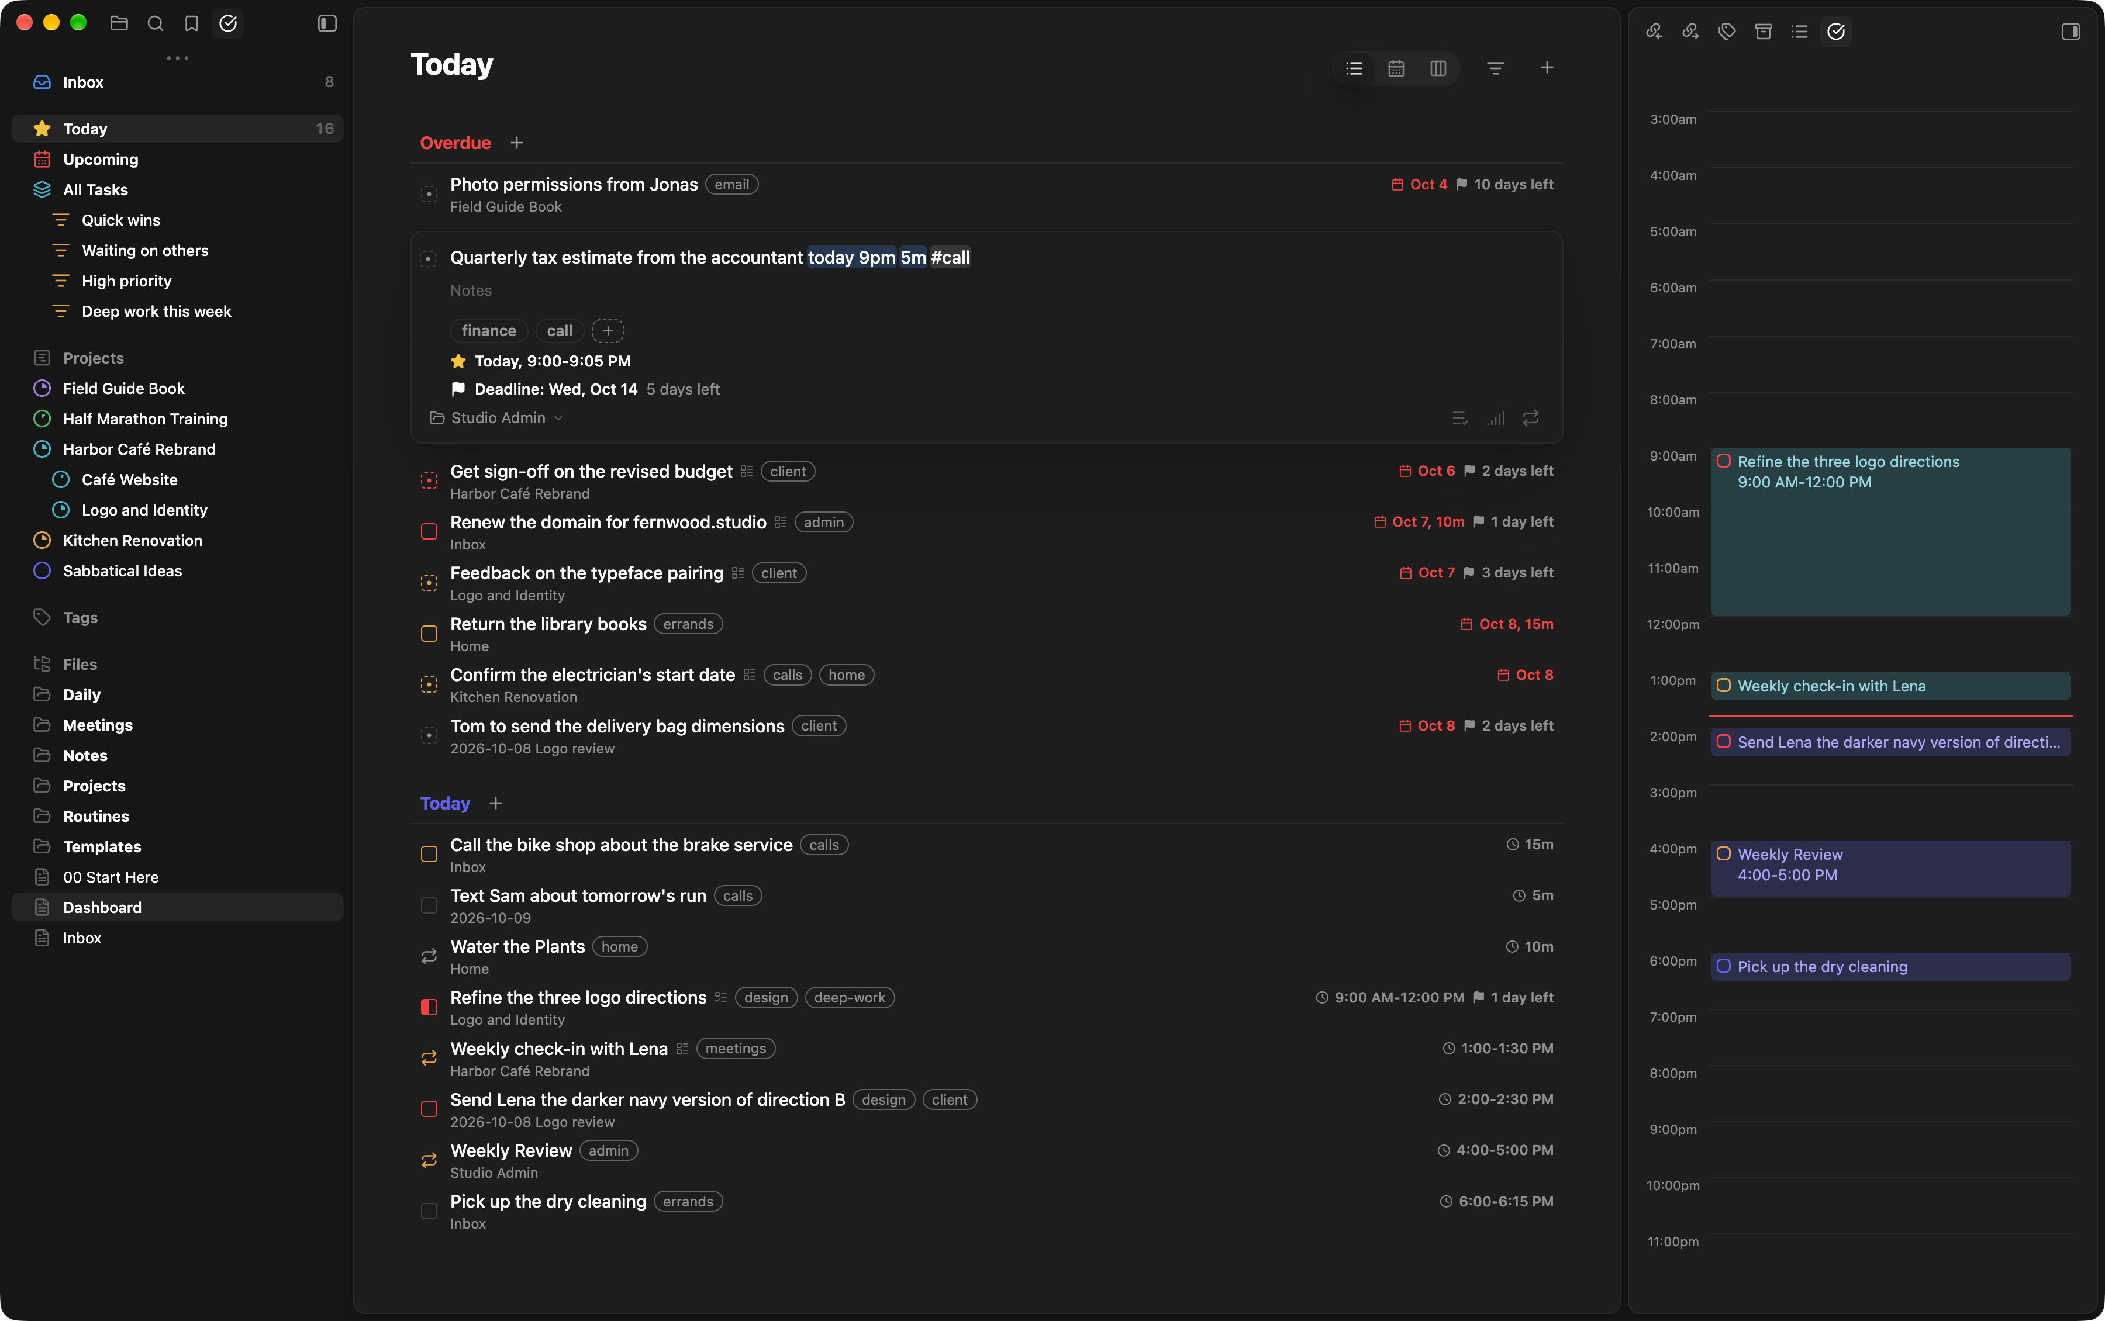Image resolution: width=2105 pixels, height=1321 pixels.
Task: Switch to the list view tab
Action: click(x=1354, y=68)
